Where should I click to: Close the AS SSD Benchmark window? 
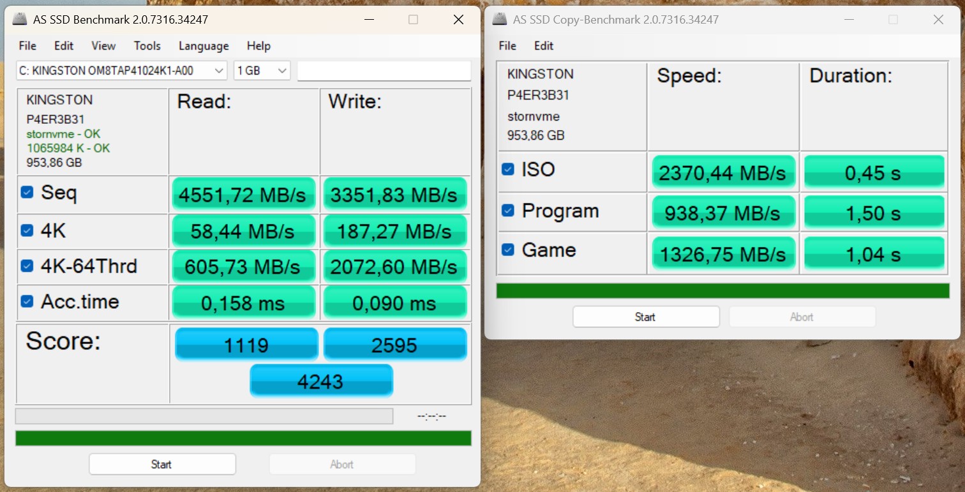(x=458, y=20)
